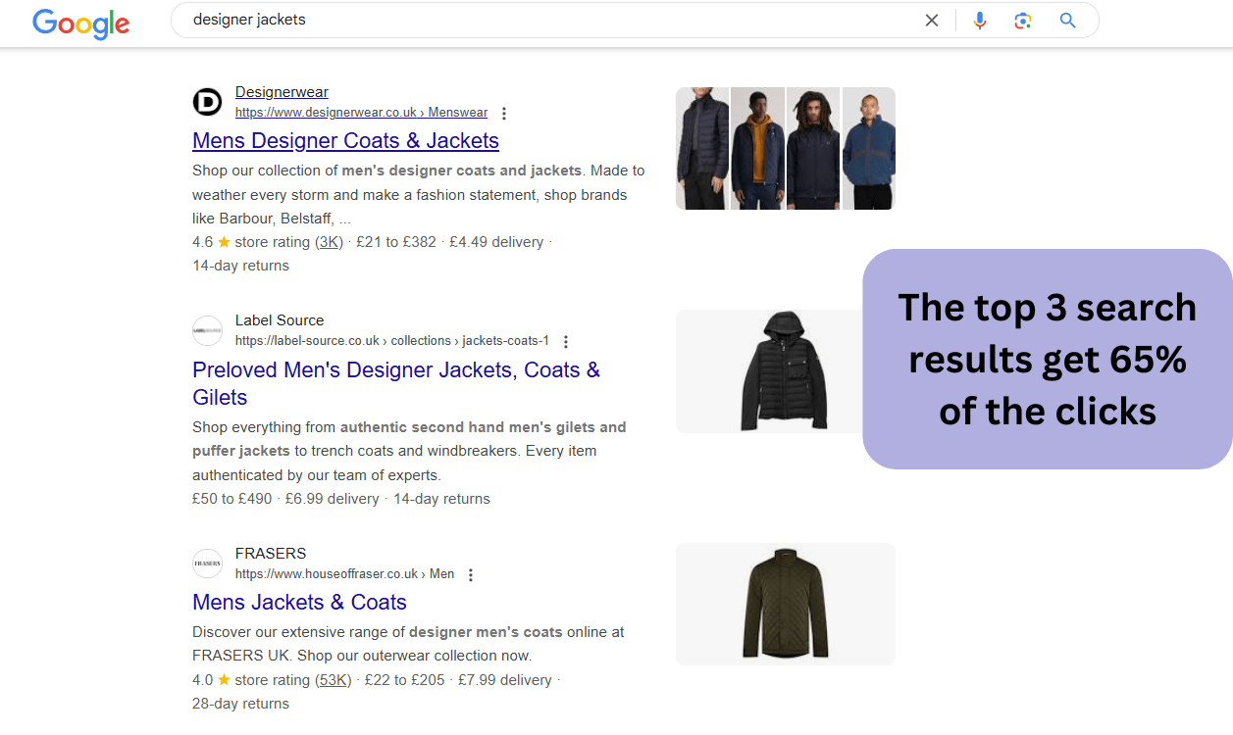The height and width of the screenshot is (735, 1233).
Task: Click the magnifying glass search button
Action: point(1068,21)
